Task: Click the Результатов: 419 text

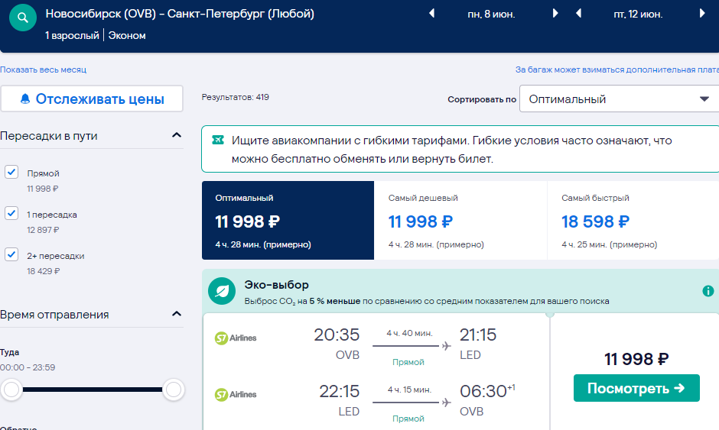Action: click(x=236, y=97)
